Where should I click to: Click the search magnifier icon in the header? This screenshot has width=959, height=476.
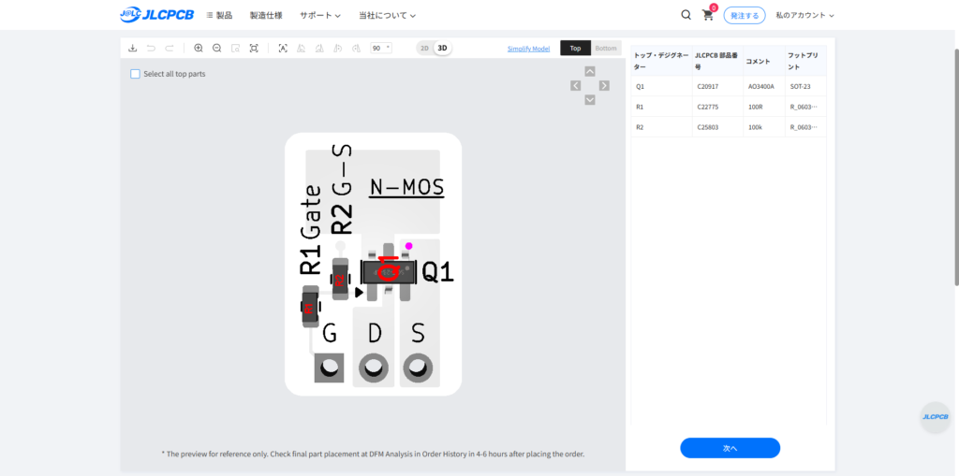(x=686, y=15)
